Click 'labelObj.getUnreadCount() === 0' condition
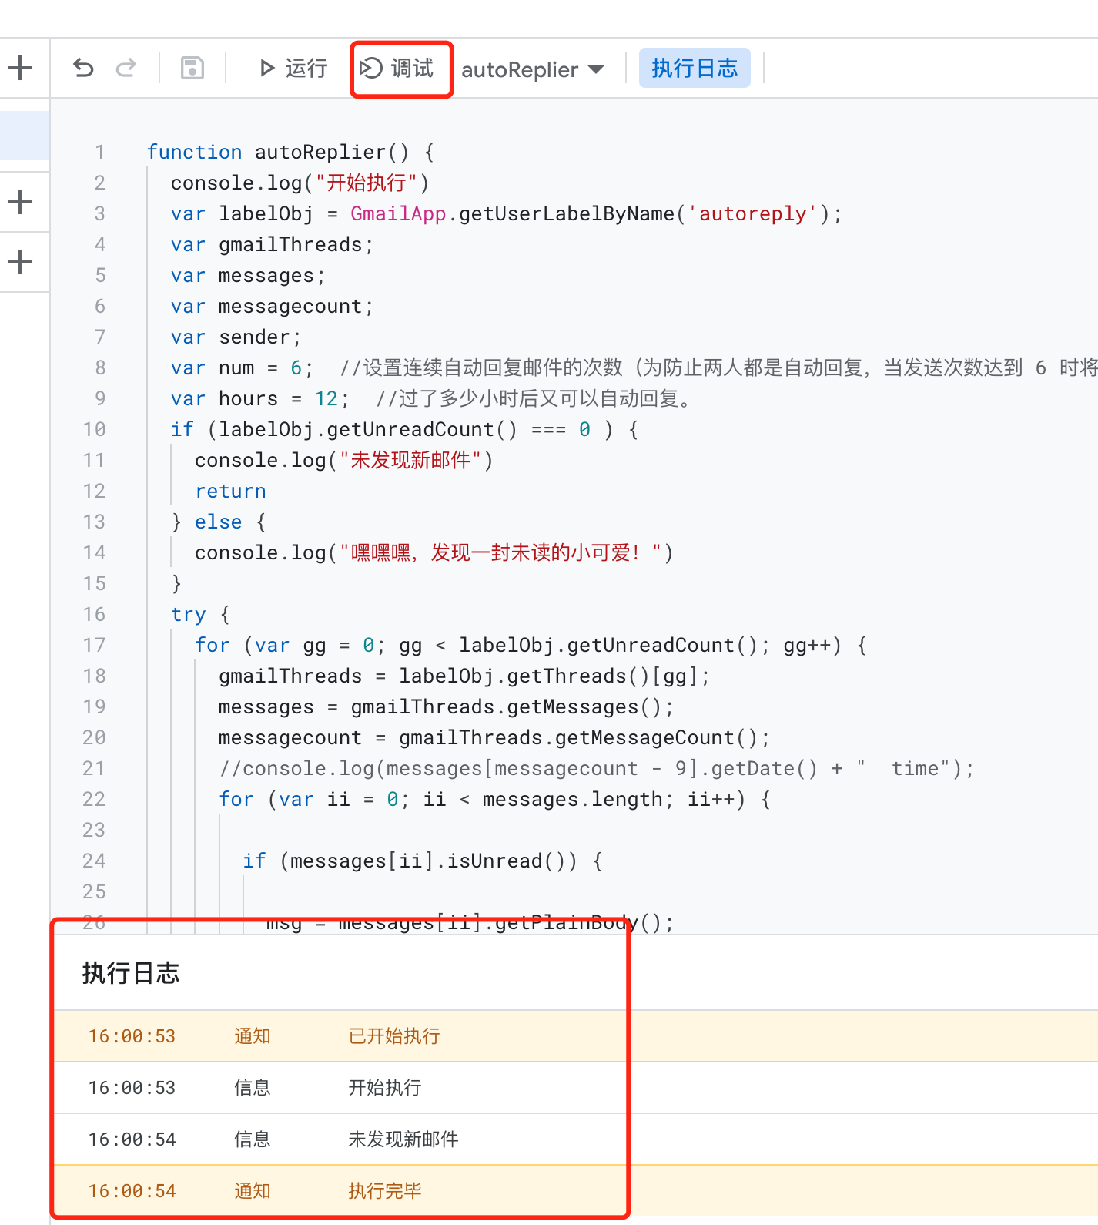 point(405,429)
